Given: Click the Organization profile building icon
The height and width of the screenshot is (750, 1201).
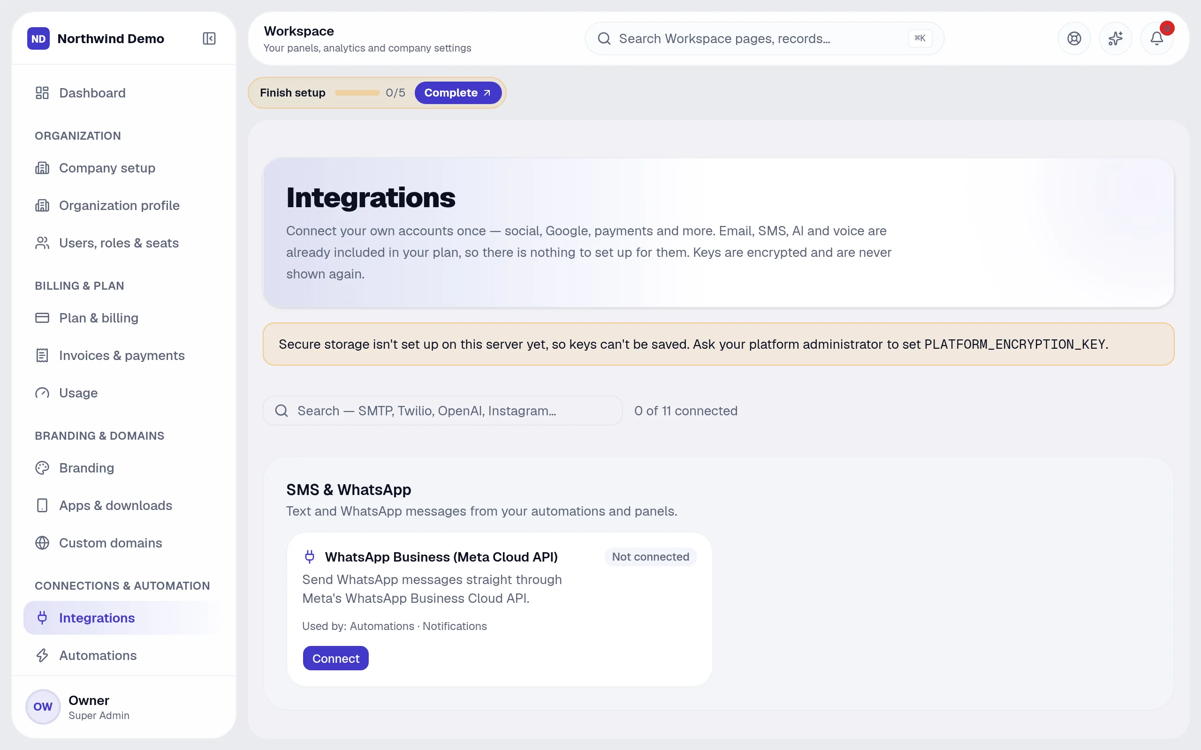Looking at the screenshot, I should pyautogui.click(x=42, y=205).
